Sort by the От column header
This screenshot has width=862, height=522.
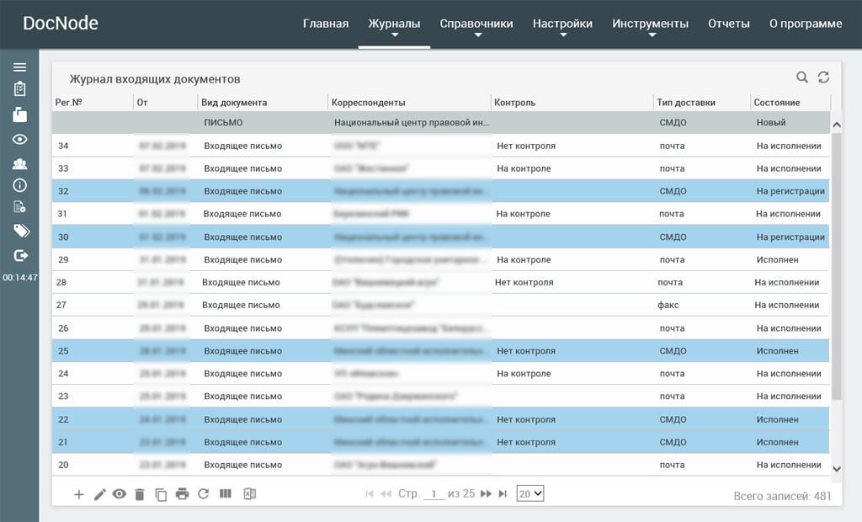click(x=142, y=103)
